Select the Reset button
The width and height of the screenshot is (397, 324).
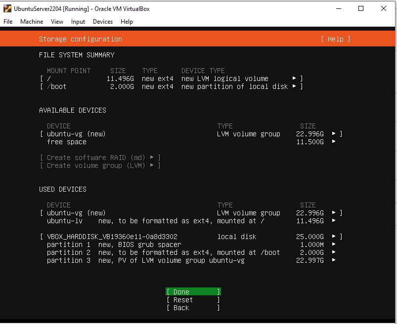click(193, 300)
